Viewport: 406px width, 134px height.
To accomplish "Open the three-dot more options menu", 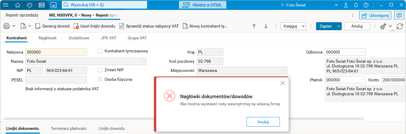I will 352,15.
